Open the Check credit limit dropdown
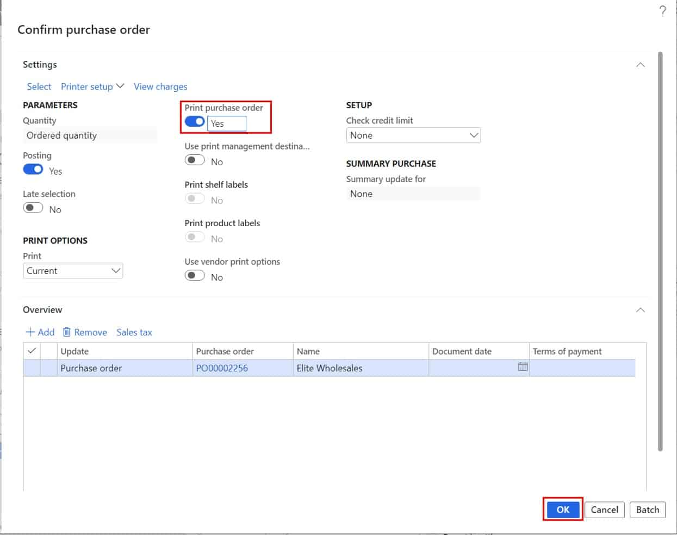Viewport: 677px width, 535px height. point(413,135)
